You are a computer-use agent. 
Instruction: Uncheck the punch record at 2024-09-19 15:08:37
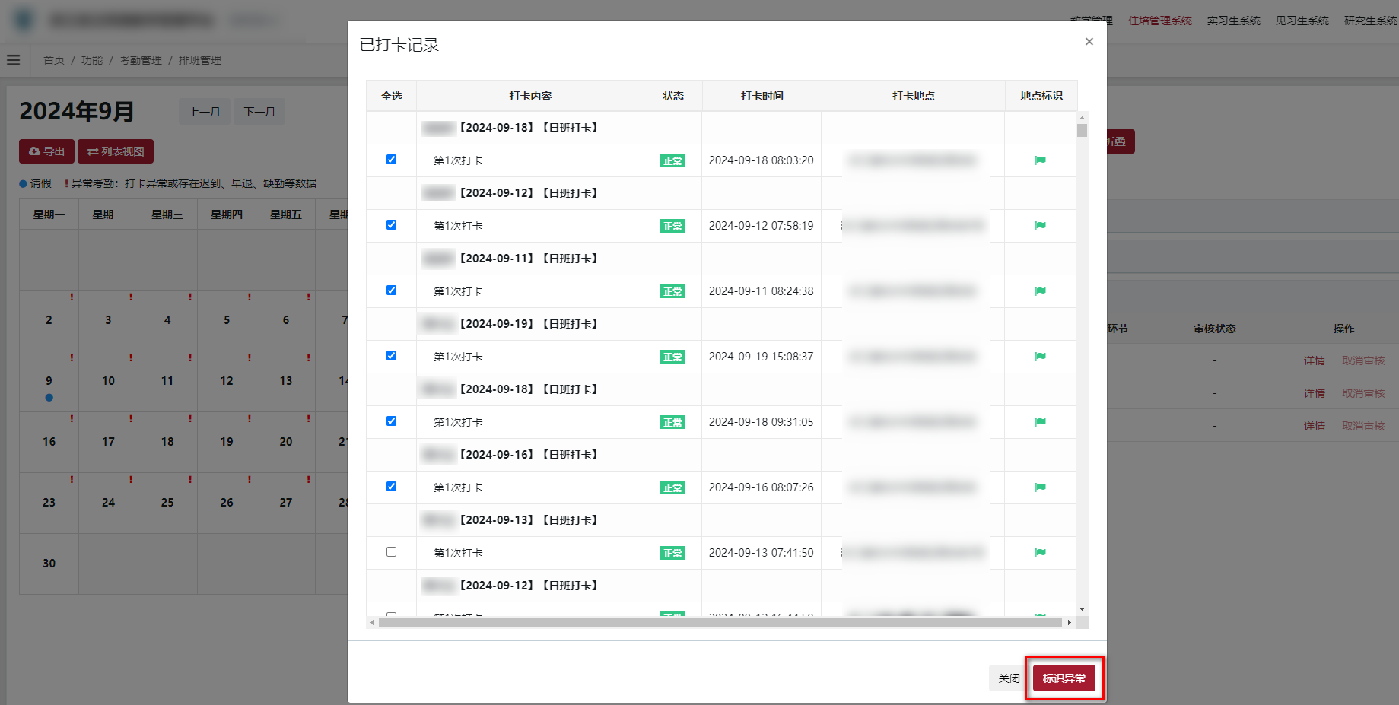tap(391, 355)
